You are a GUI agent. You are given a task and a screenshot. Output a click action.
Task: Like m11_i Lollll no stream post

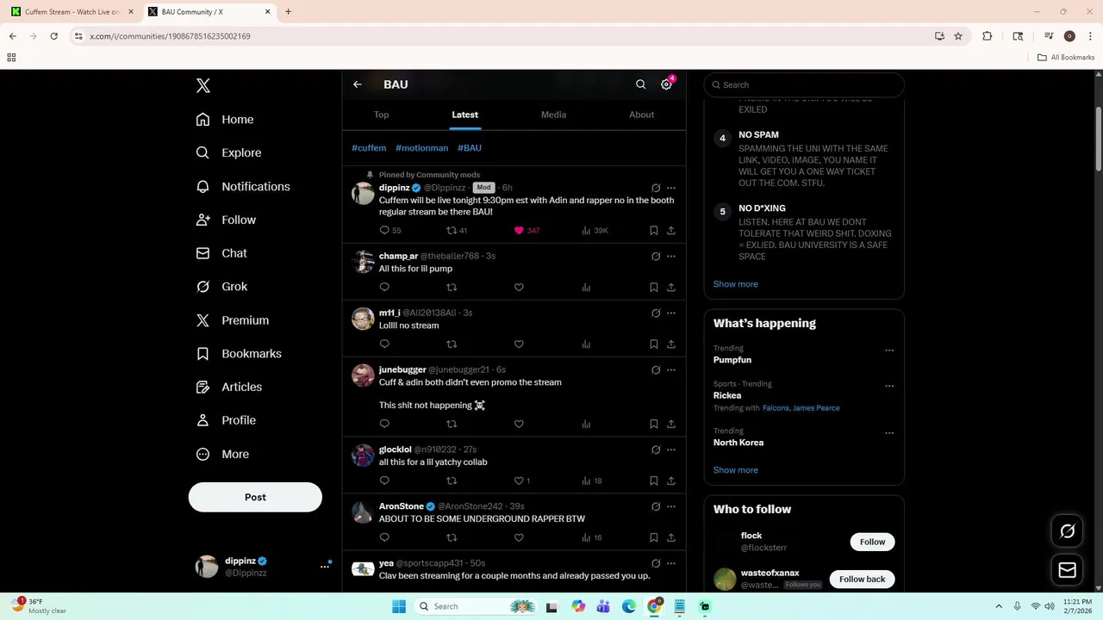coord(519,344)
